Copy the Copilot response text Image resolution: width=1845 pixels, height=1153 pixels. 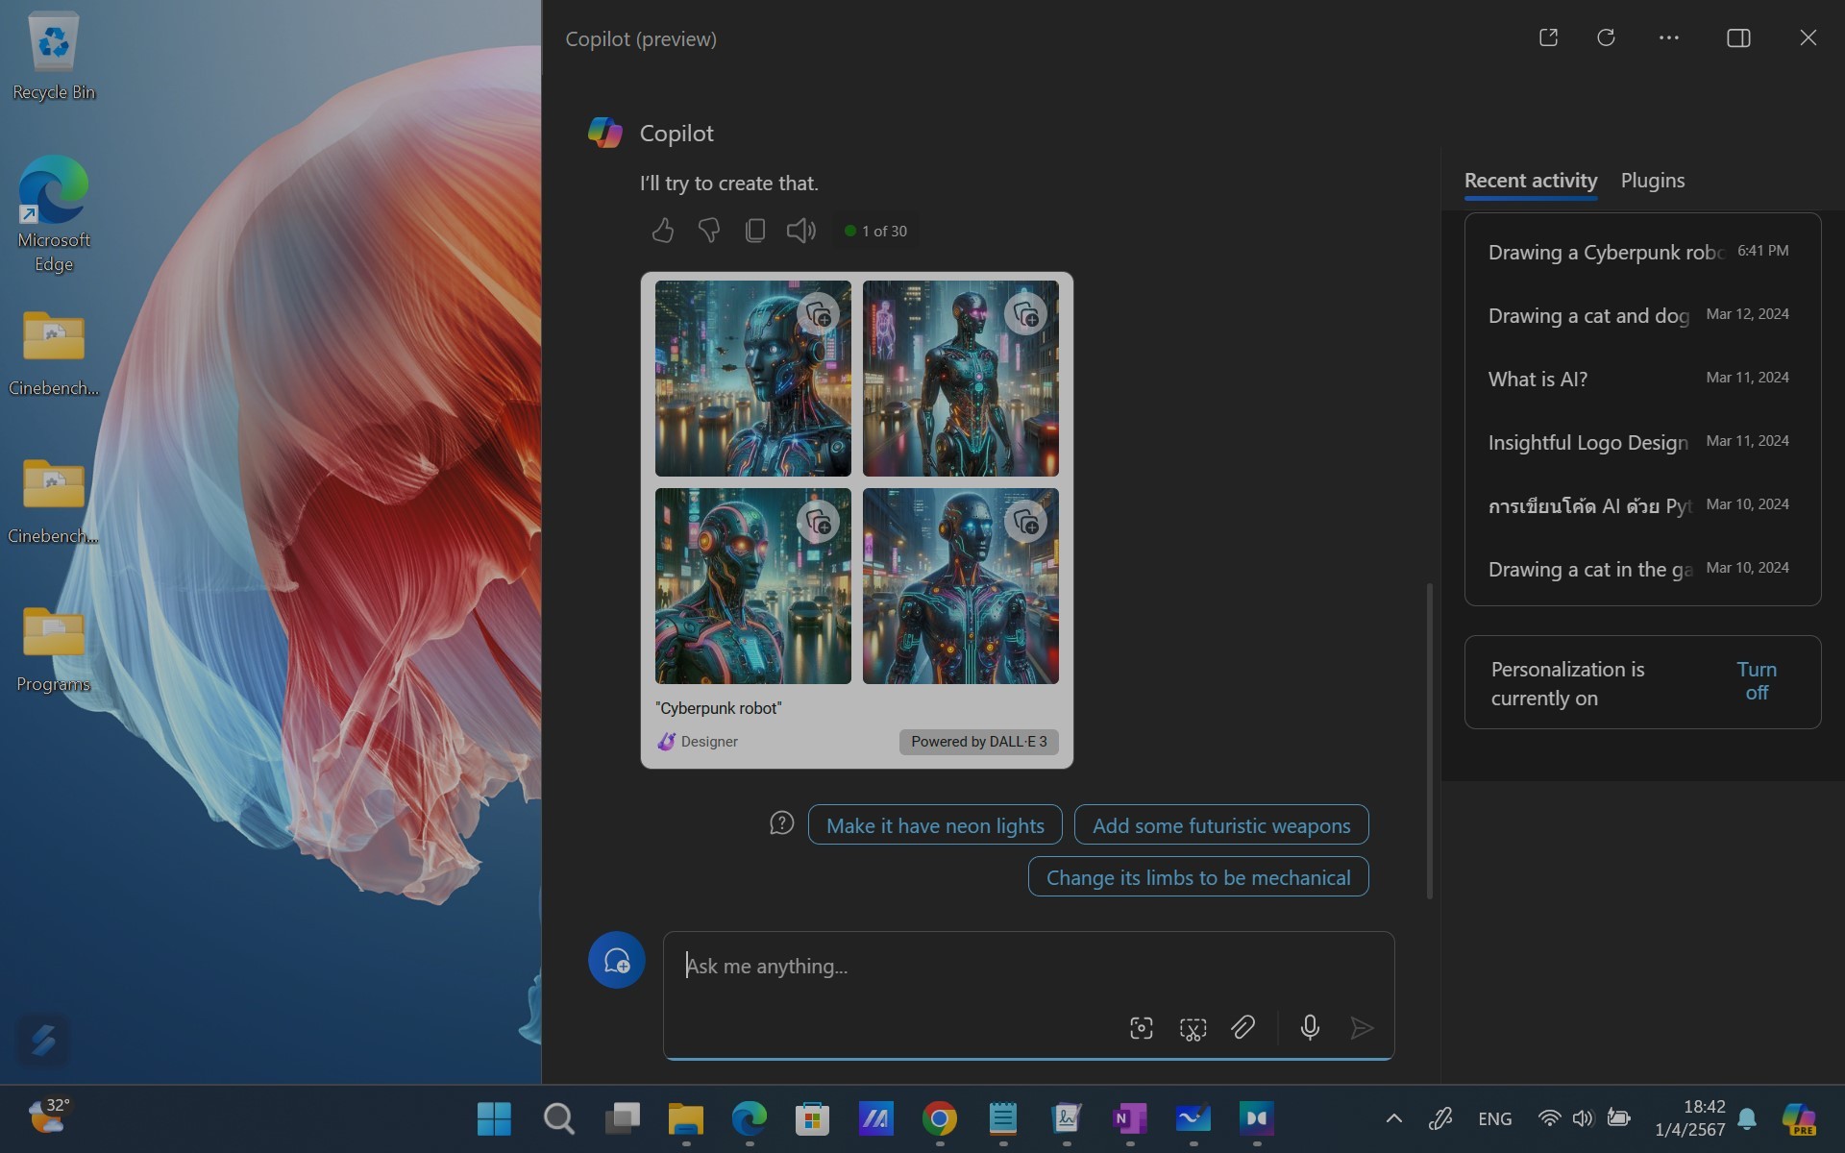pyautogui.click(x=755, y=231)
